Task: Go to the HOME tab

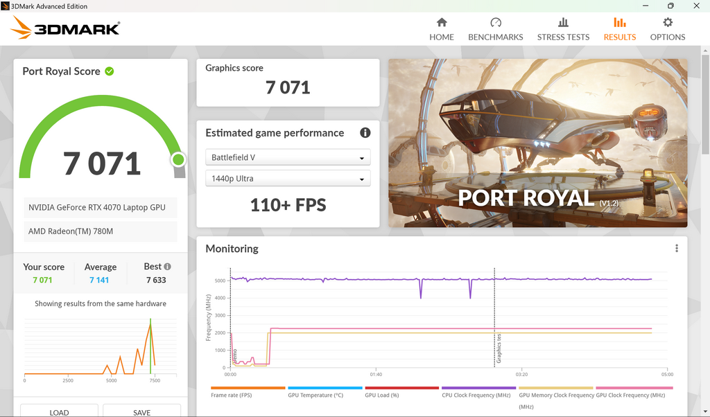Action: tap(442, 29)
